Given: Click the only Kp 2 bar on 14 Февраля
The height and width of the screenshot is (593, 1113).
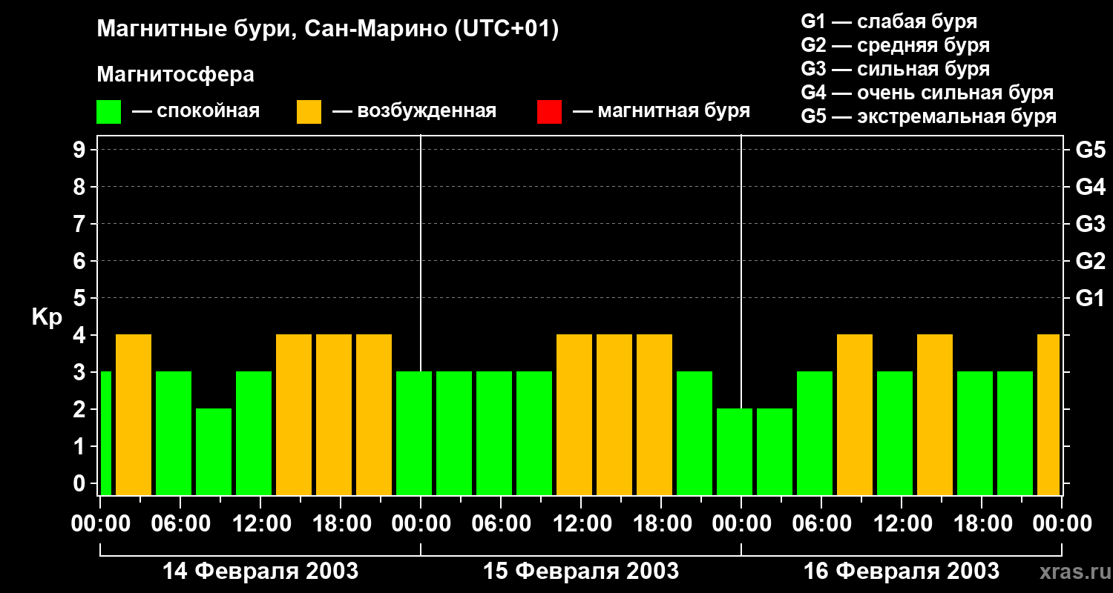Looking at the screenshot, I should click(x=214, y=451).
